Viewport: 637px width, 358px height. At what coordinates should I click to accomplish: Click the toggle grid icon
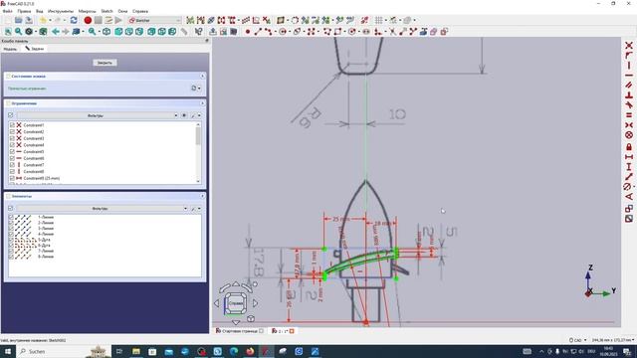[x=378, y=20]
